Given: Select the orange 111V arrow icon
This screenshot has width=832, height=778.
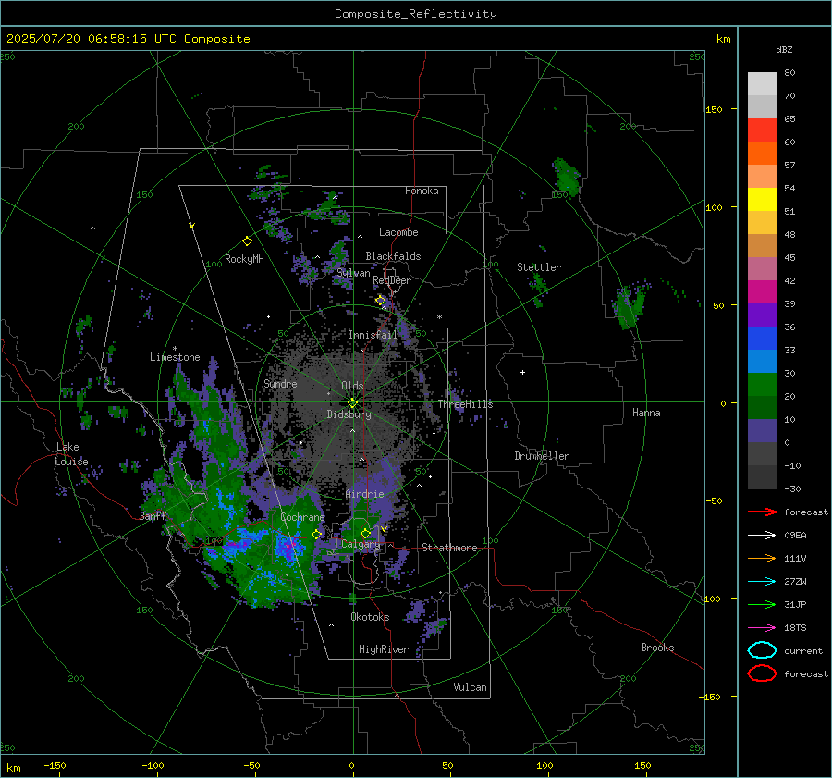Looking at the screenshot, I should tap(762, 558).
